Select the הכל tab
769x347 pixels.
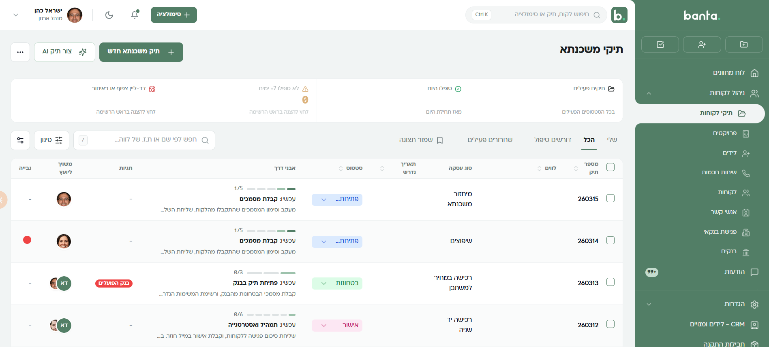point(589,140)
